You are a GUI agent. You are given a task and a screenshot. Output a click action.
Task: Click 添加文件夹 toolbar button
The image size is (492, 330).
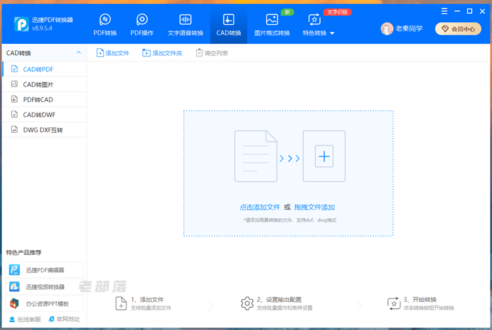162,53
